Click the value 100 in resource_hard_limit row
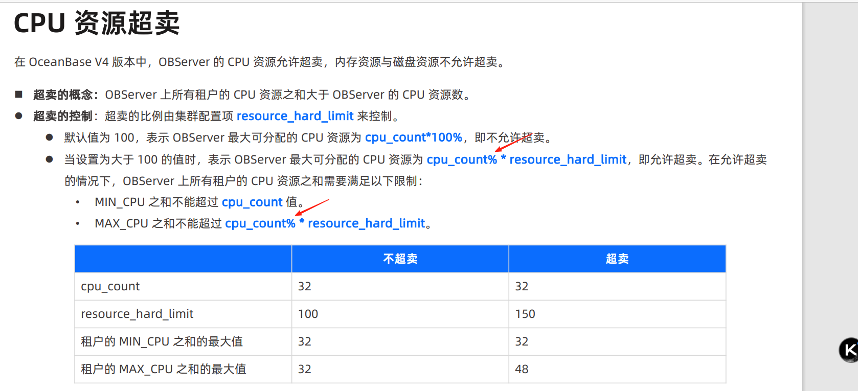The height and width of the screenshot is (391, 858). 308,314
